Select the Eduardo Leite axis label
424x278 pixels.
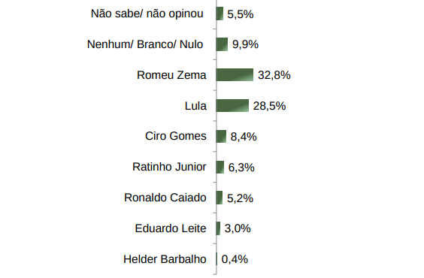[171, 228]
